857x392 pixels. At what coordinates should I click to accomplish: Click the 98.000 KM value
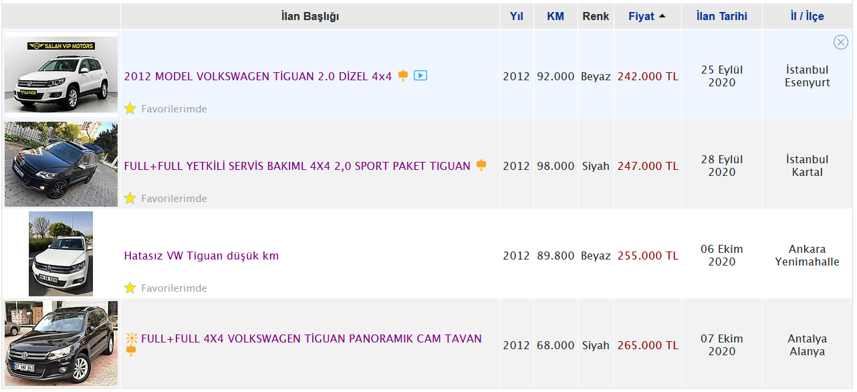(x=556, y=166)
